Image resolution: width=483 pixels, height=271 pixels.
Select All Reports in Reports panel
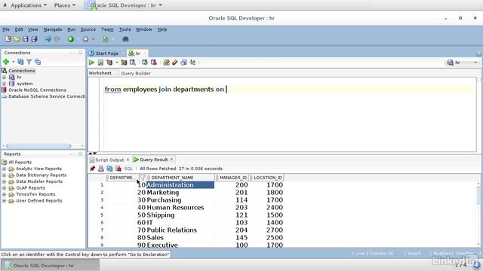click(20, 163)
